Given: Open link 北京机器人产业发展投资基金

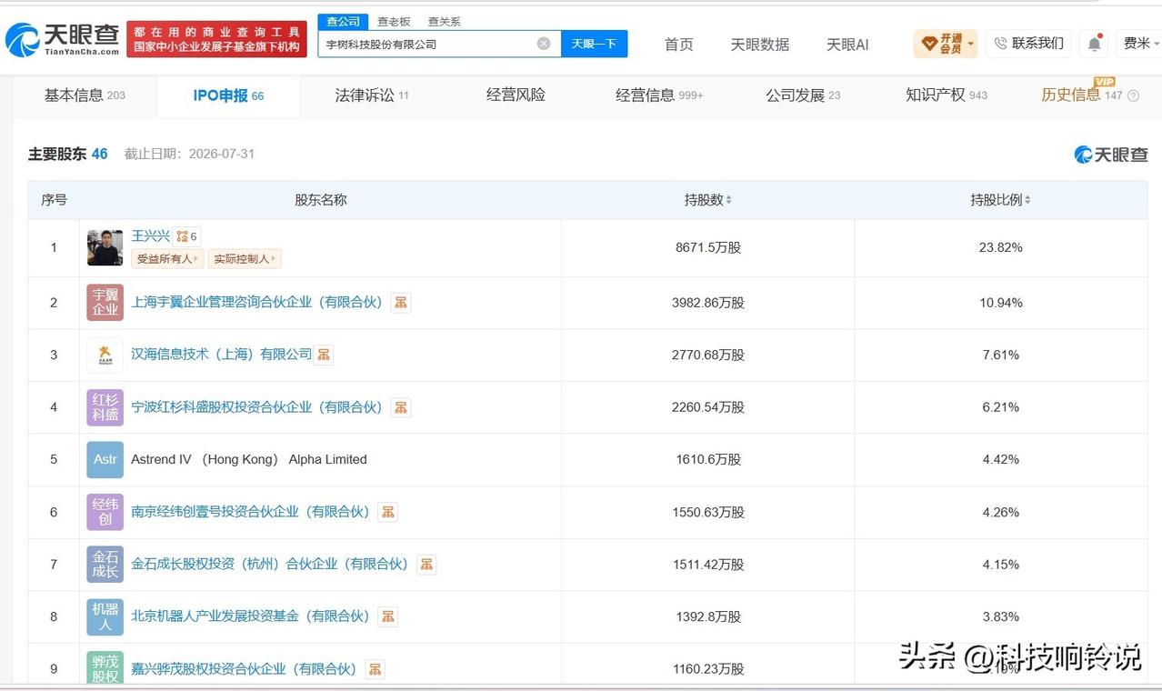Looking at the screenshot, I should click(252, 616).
